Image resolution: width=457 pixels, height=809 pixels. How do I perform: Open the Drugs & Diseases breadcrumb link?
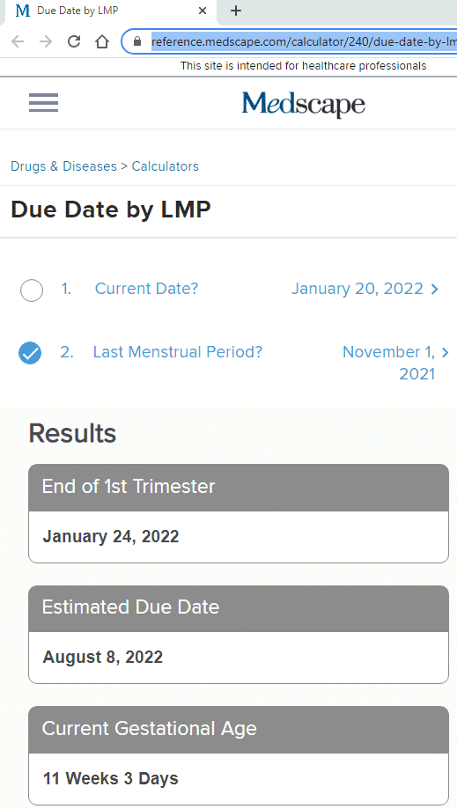tap(64, 166)
